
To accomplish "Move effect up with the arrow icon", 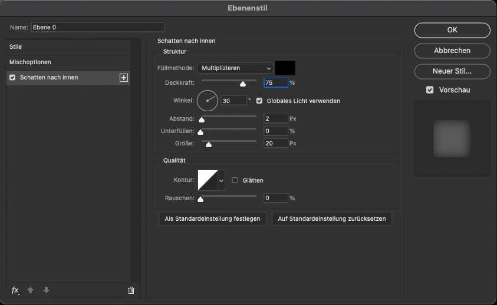I will tap(31, 290).
